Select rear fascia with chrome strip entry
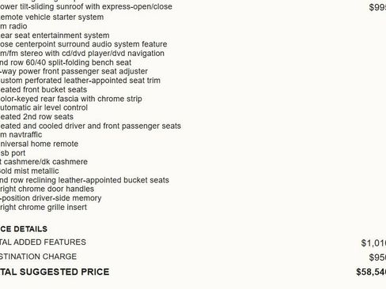 71,99
